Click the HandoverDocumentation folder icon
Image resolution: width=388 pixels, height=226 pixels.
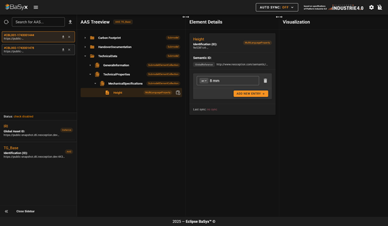click(x=92, y=47)
